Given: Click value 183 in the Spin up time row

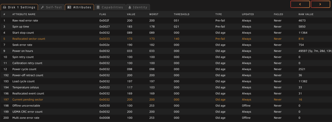Looking at the screenshot, I should pos(129,27).
